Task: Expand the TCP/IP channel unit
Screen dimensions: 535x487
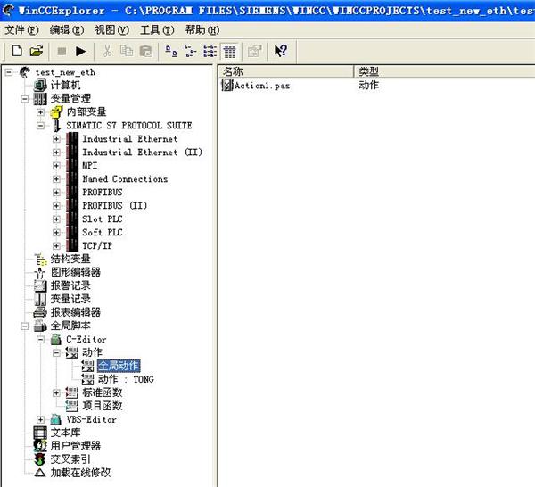Action: click(57, 245)
